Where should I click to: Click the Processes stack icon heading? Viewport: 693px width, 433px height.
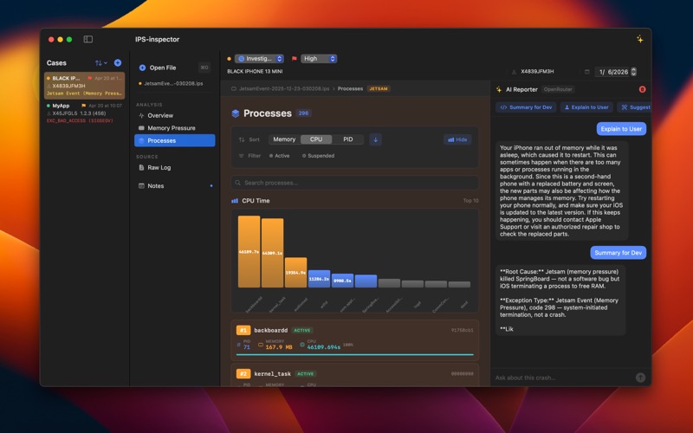pos(236,113)
